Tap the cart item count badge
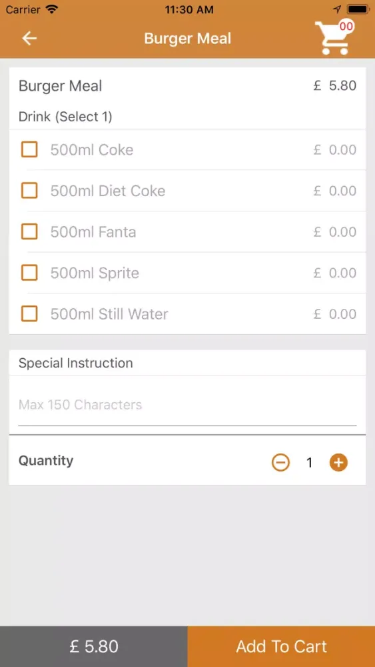Image resolution: width=375 pixels, height=667 pixels. 346,27
